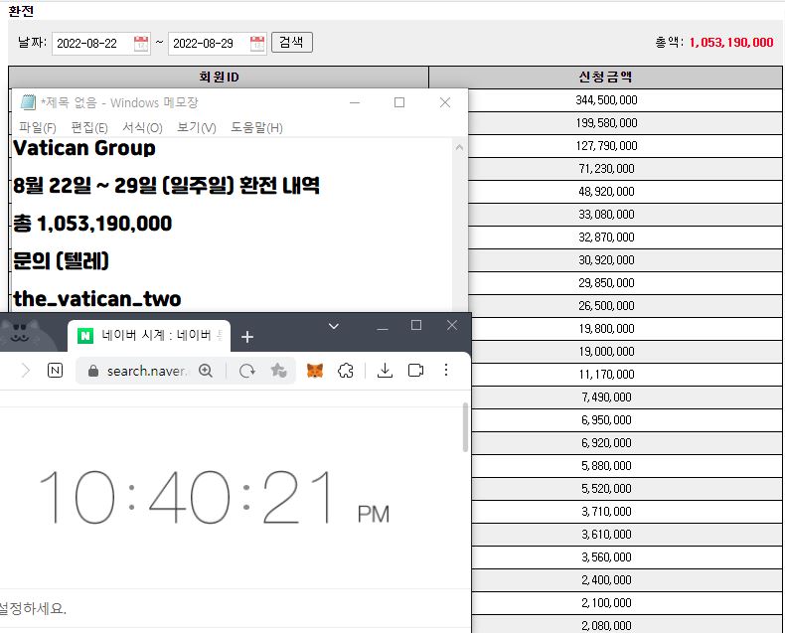The width and height of the screenshot is (785, 633).
Task: Open a new browser tab
Action: coord(247,337)
